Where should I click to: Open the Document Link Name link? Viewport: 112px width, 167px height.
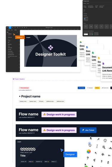107,69
